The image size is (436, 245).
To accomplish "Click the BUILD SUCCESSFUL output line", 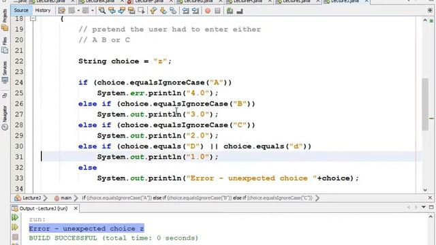I will click(x=114, y=238).
